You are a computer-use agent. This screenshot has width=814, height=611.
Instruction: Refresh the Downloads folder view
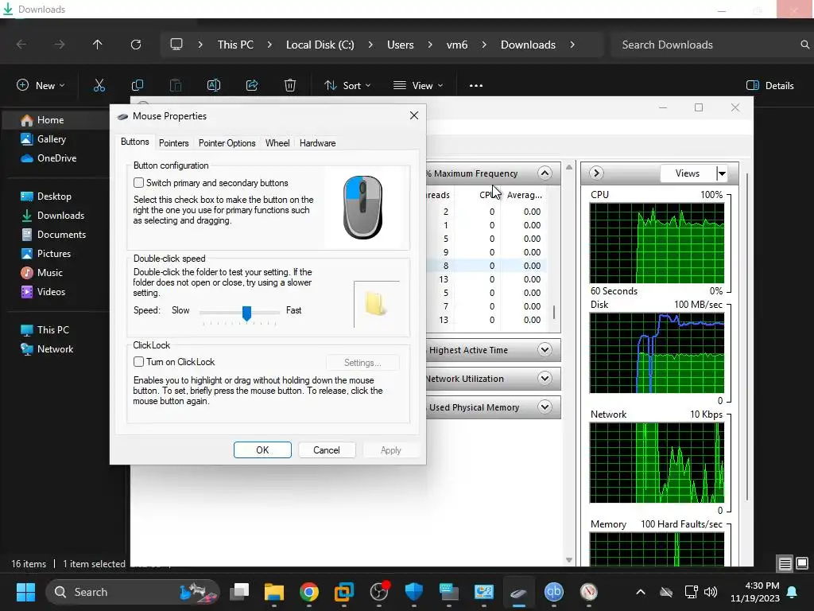click(136, 45)
